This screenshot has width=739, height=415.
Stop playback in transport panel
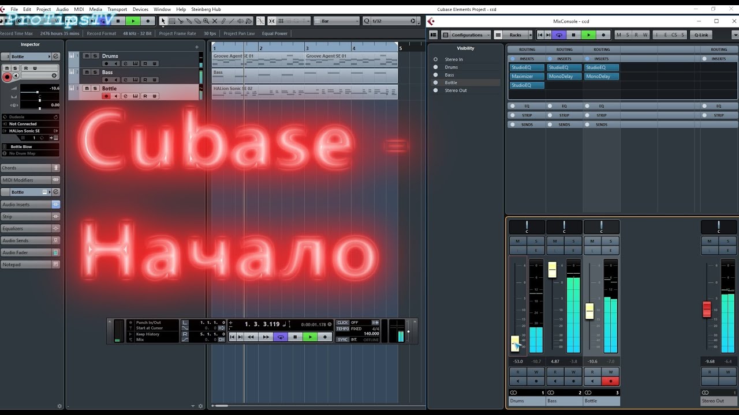click(x=295, y=337)
